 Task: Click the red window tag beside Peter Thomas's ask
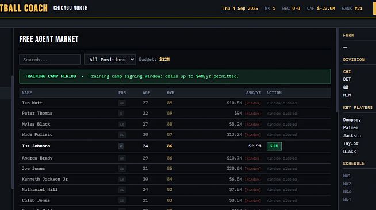point(252,114)
